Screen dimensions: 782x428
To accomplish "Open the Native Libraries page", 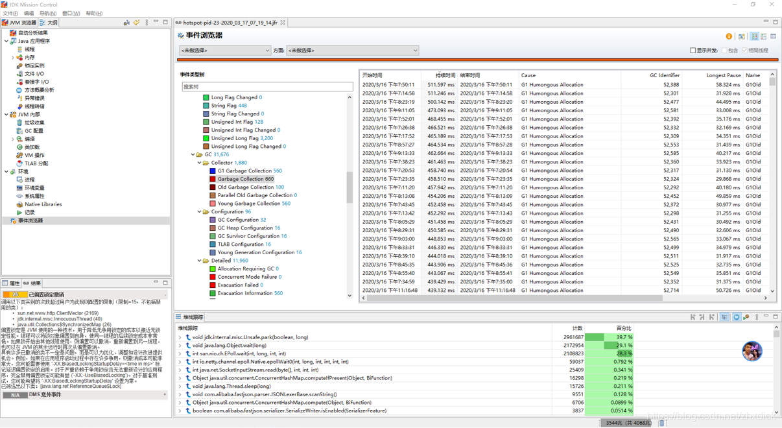I will point(43,204).
